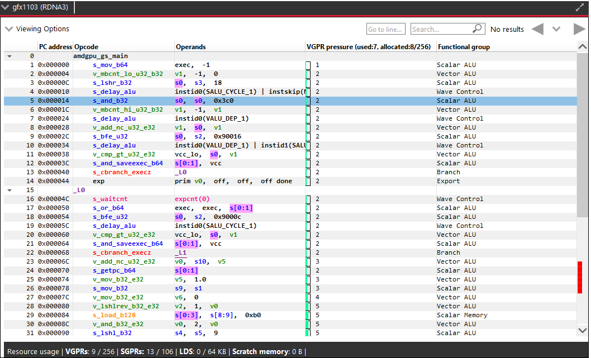This screenshot has height=358, width=591.
Task: Click the expand-view arrow in top-right corner
Action: coord(580,7)
